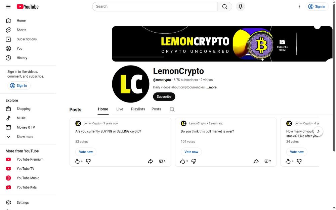This screenshot has width=336, height=210.
Task: Click the page vertical scrollbar
Action: pyautogui.click(x=334, y=77)
